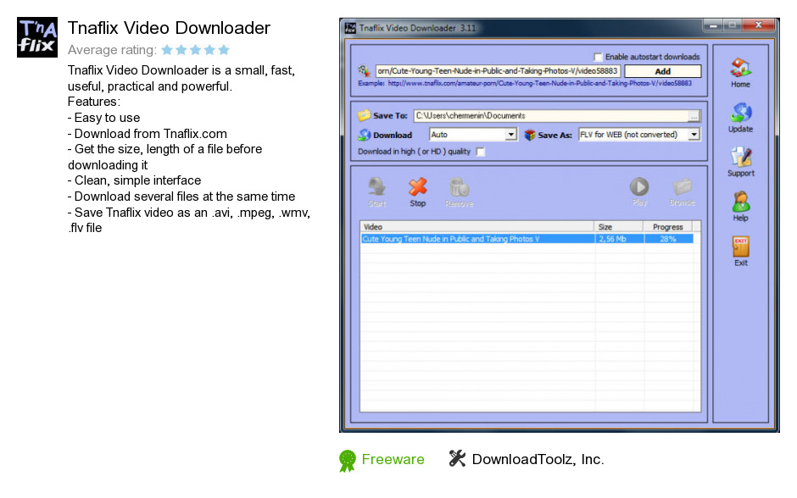The image size is (797, 498).
Task: Click the Video column header
Action: 477,226
